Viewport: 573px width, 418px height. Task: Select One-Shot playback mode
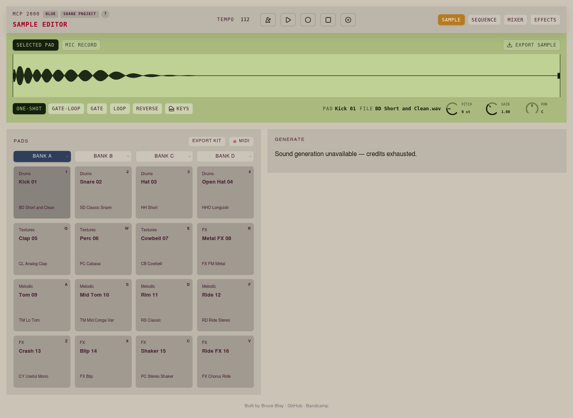[x=29, y=109]
